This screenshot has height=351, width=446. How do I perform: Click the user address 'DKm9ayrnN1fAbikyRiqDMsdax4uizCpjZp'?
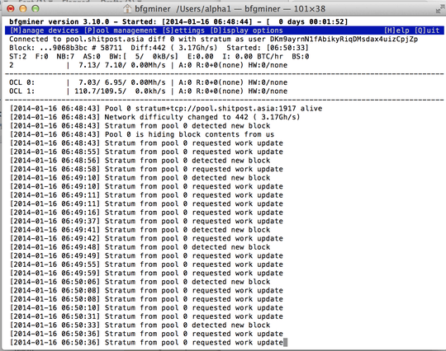(344, 40)
